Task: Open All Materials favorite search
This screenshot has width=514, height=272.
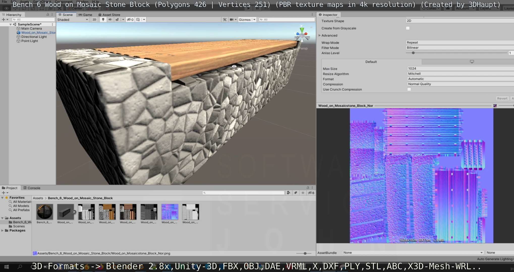Action: [22, 202]
